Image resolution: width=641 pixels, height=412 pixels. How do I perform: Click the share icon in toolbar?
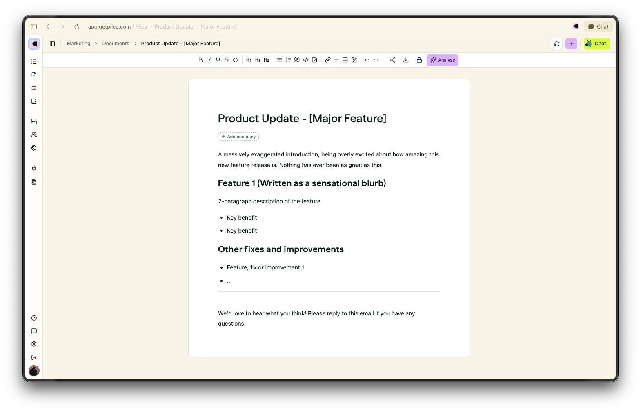tap(393, 60)
